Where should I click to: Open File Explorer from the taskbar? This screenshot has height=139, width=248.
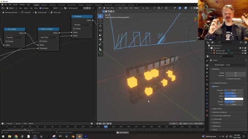coord(10,136)
